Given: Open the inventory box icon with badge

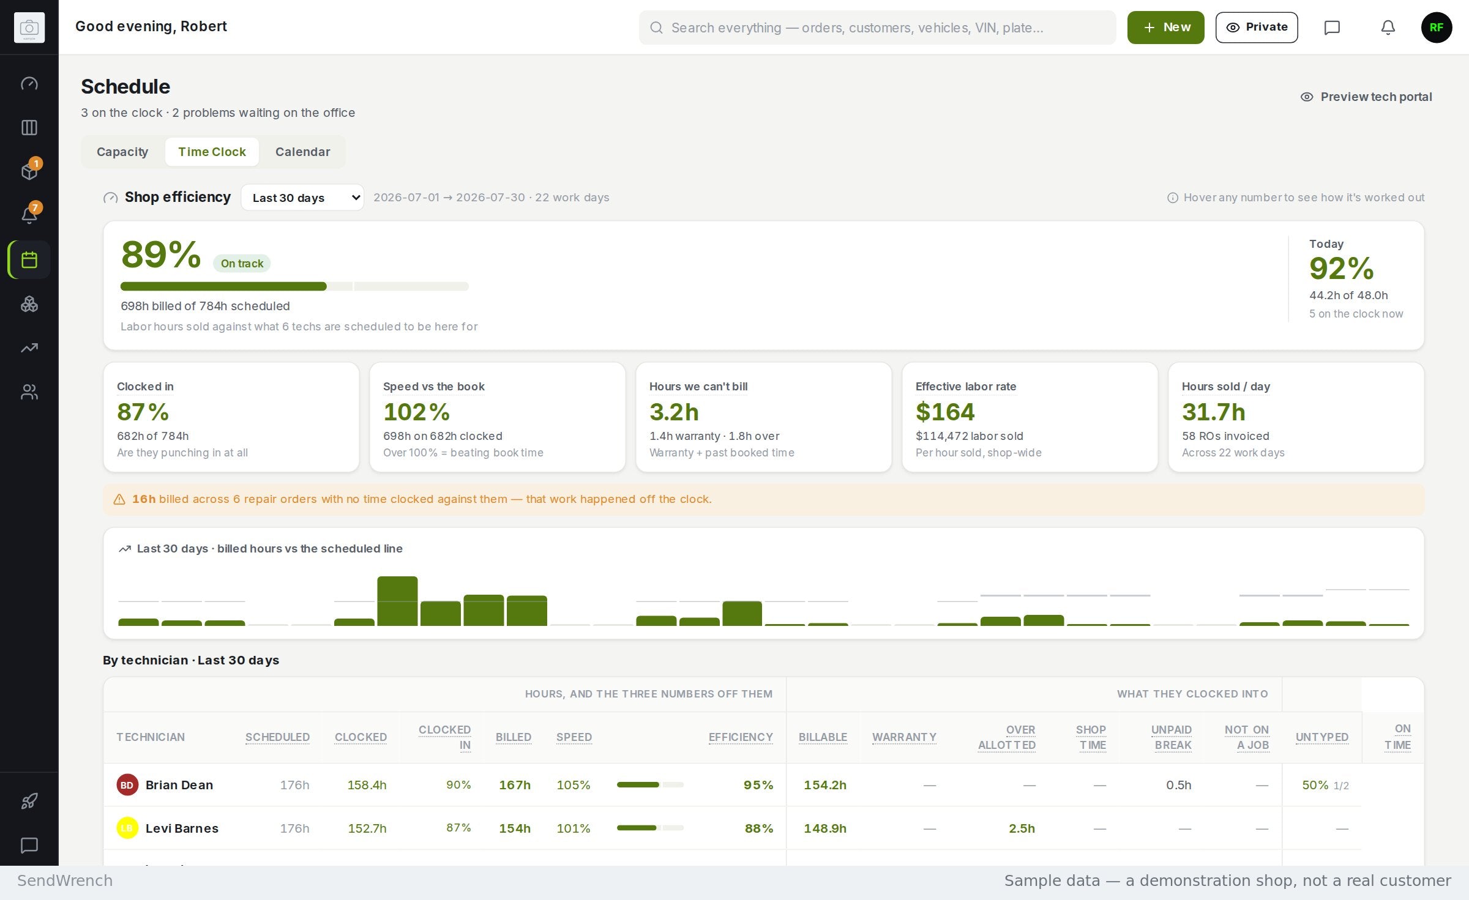Looking at the screenshot, I should pos(29,171).
